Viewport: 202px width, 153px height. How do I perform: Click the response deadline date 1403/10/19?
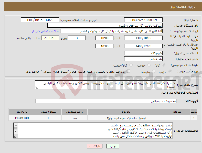143,38
